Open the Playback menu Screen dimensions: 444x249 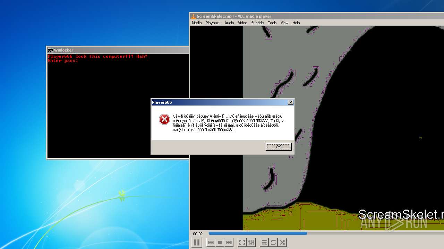(213, 23)
